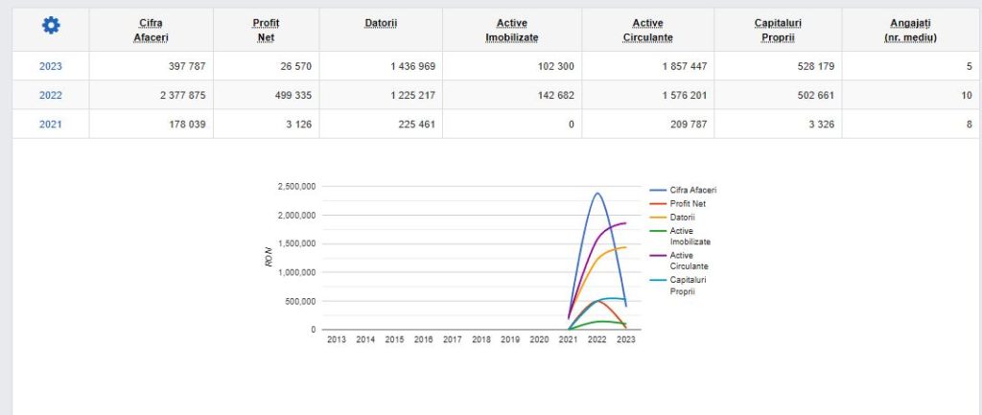Click the 397 787 turnover cell
The height and width of the screenshot is (415, 982).
pos(151,66)
